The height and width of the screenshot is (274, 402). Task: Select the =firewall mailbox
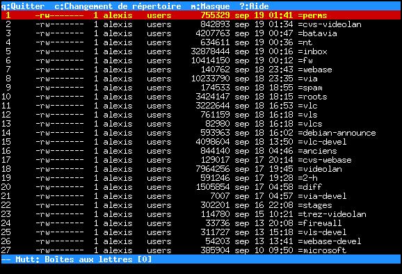click(201, 223)
